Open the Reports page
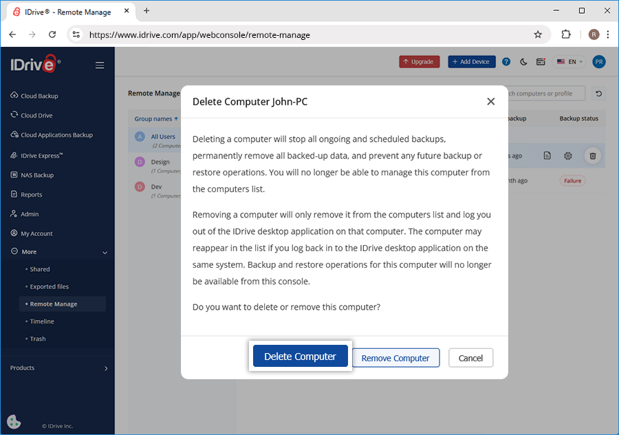The height and width of the screenshot is (435, 619). point(26,194)
